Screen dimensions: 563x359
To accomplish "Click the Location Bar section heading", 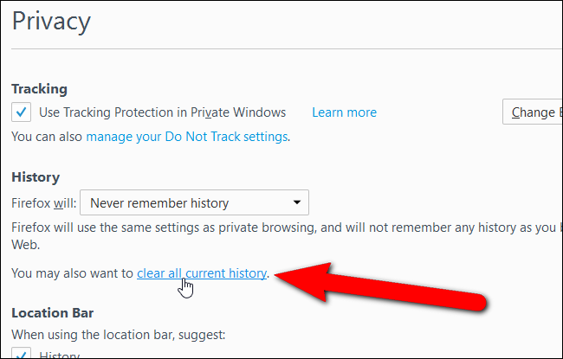I will tap(53, 313).
